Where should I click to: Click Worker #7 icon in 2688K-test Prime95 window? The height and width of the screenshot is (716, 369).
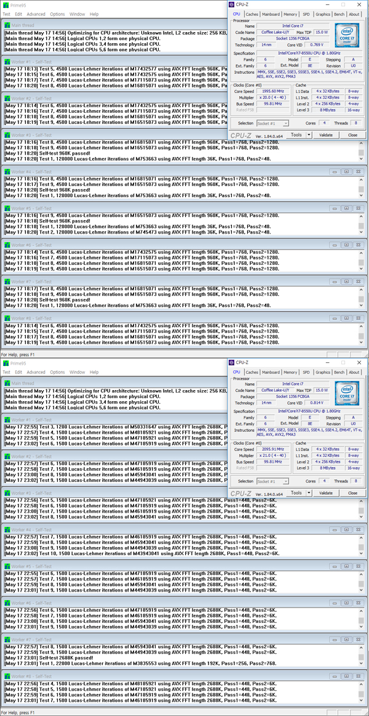click(x=7, y=640)
